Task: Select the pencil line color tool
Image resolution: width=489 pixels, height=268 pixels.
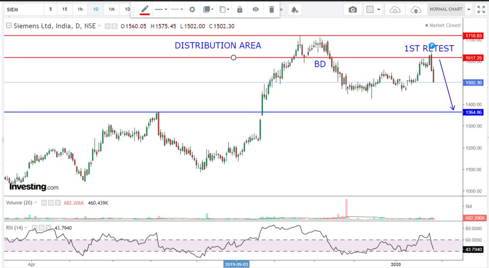Action: click(145, 9)
